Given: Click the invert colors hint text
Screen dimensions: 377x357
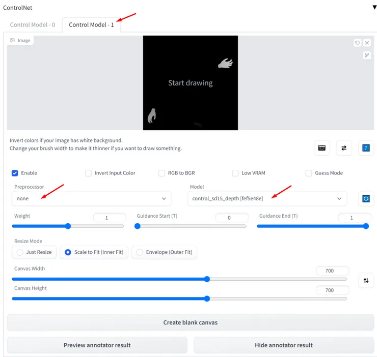Looking at the screenshot, I should click(66, 140).
